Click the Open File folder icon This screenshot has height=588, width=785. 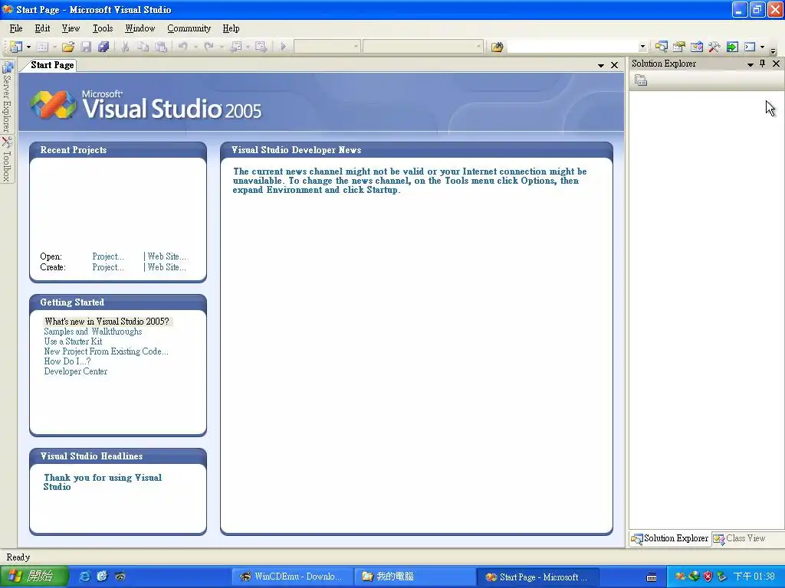point(68,47)
